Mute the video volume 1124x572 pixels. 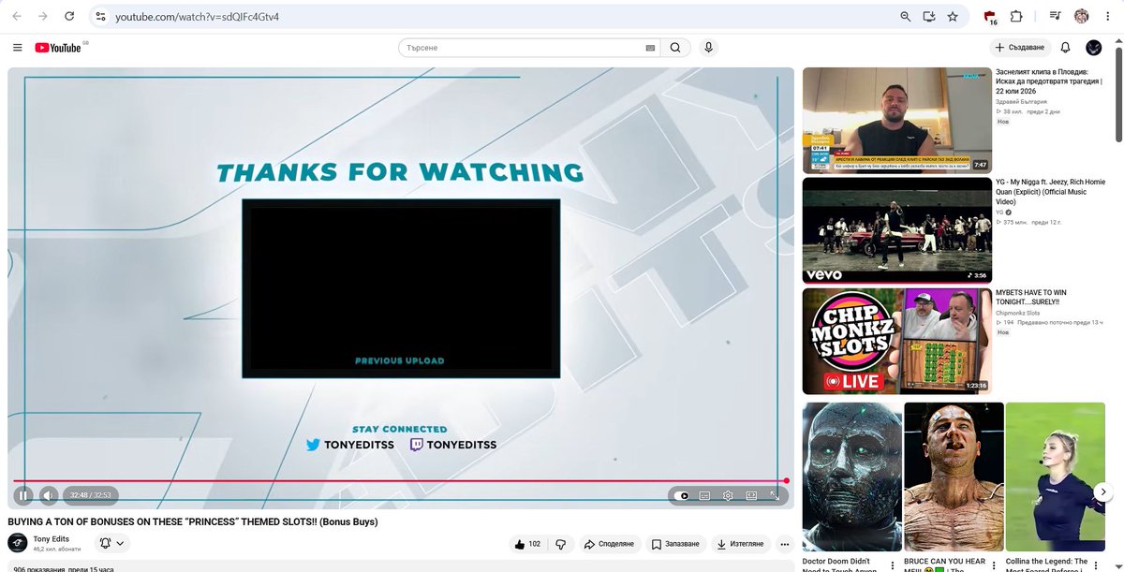point(48,495)
